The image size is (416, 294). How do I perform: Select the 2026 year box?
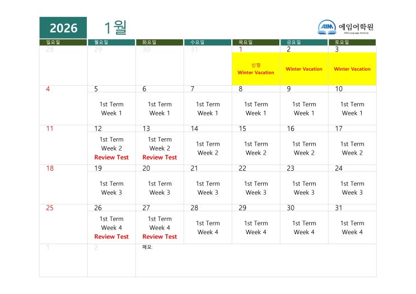pos(63,27)
